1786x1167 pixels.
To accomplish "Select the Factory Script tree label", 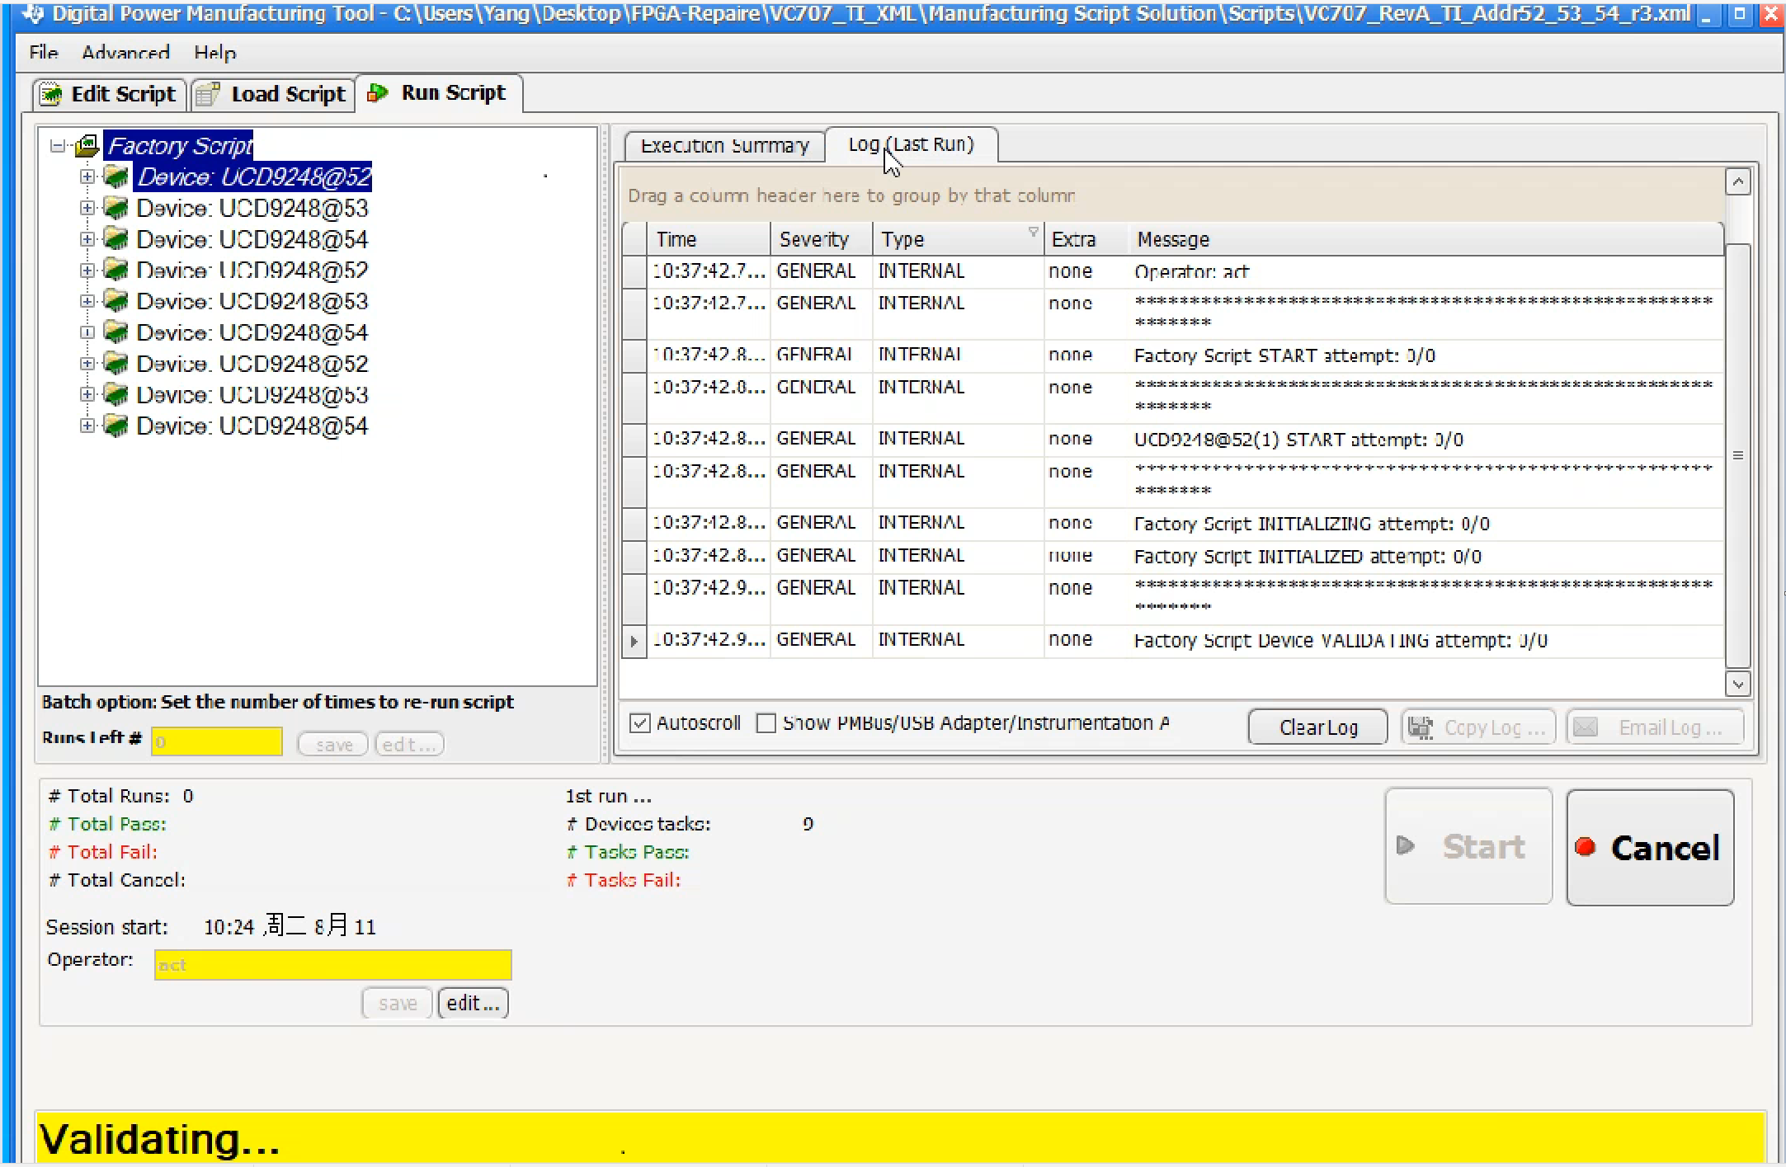I will [179, 146].
